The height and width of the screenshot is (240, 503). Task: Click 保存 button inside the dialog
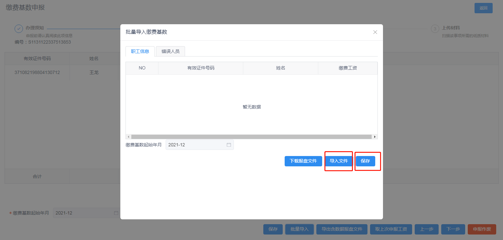tap(365, 161)
